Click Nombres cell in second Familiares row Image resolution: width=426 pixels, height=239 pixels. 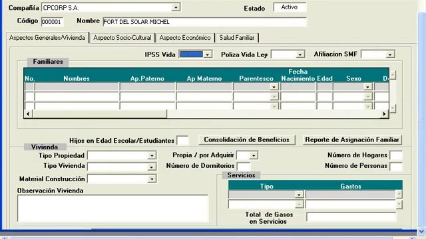77,97
